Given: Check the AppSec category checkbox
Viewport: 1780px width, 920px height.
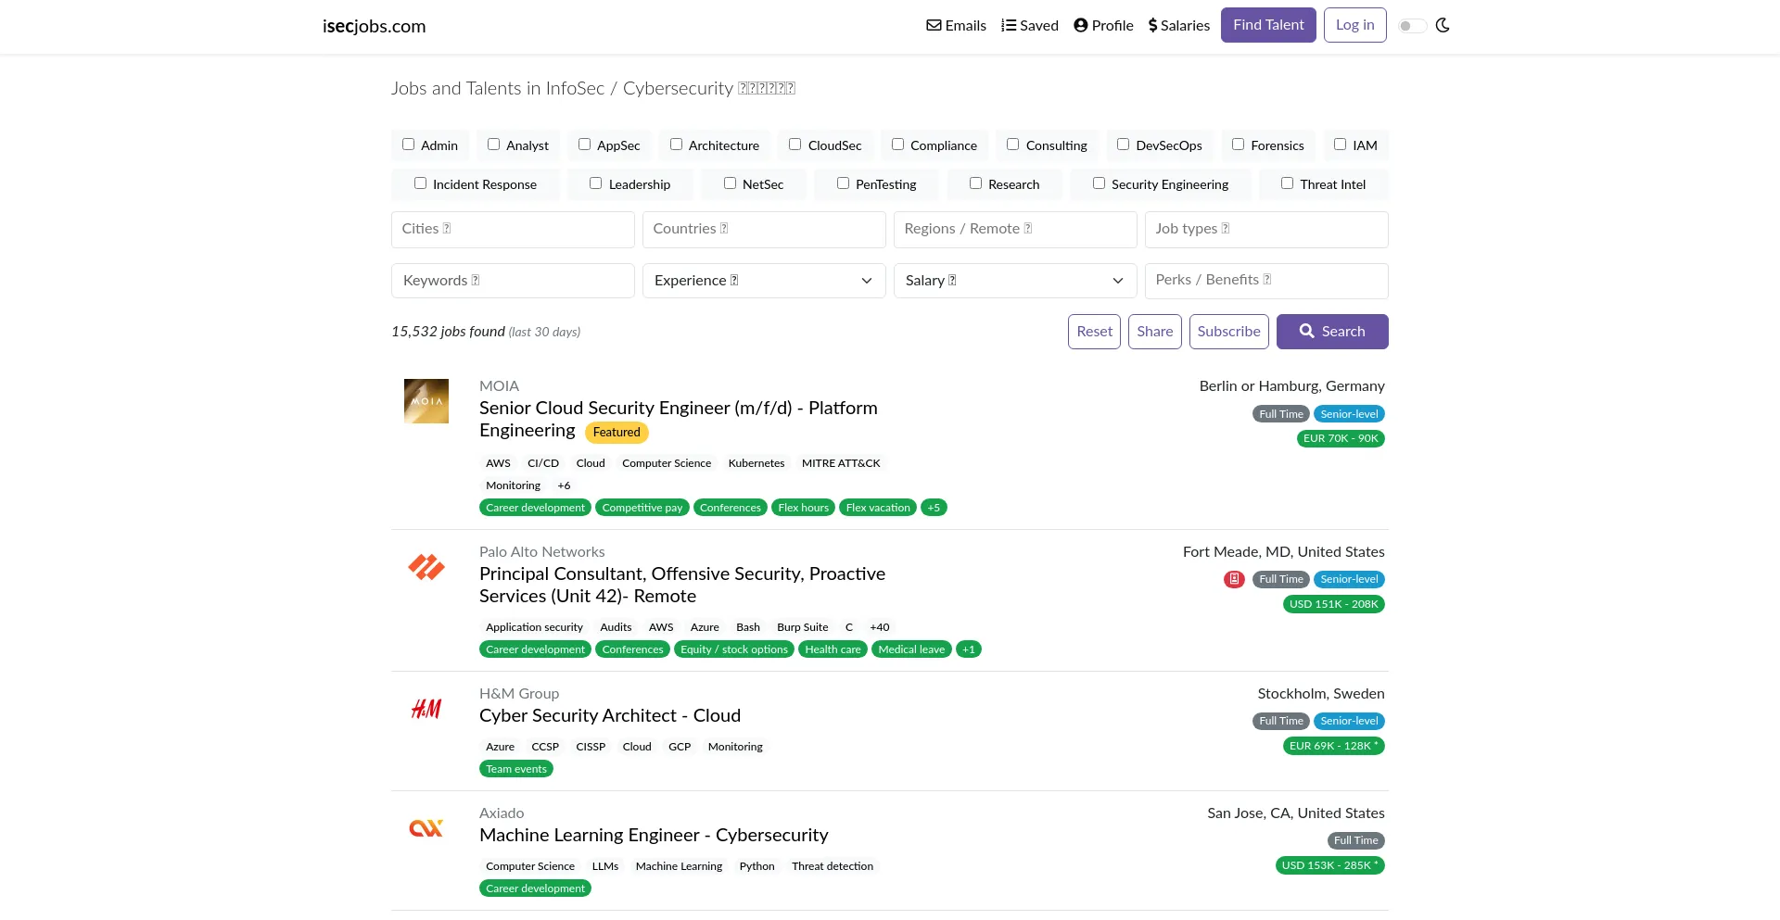Looking at the screenshot, I should [584, 145].
